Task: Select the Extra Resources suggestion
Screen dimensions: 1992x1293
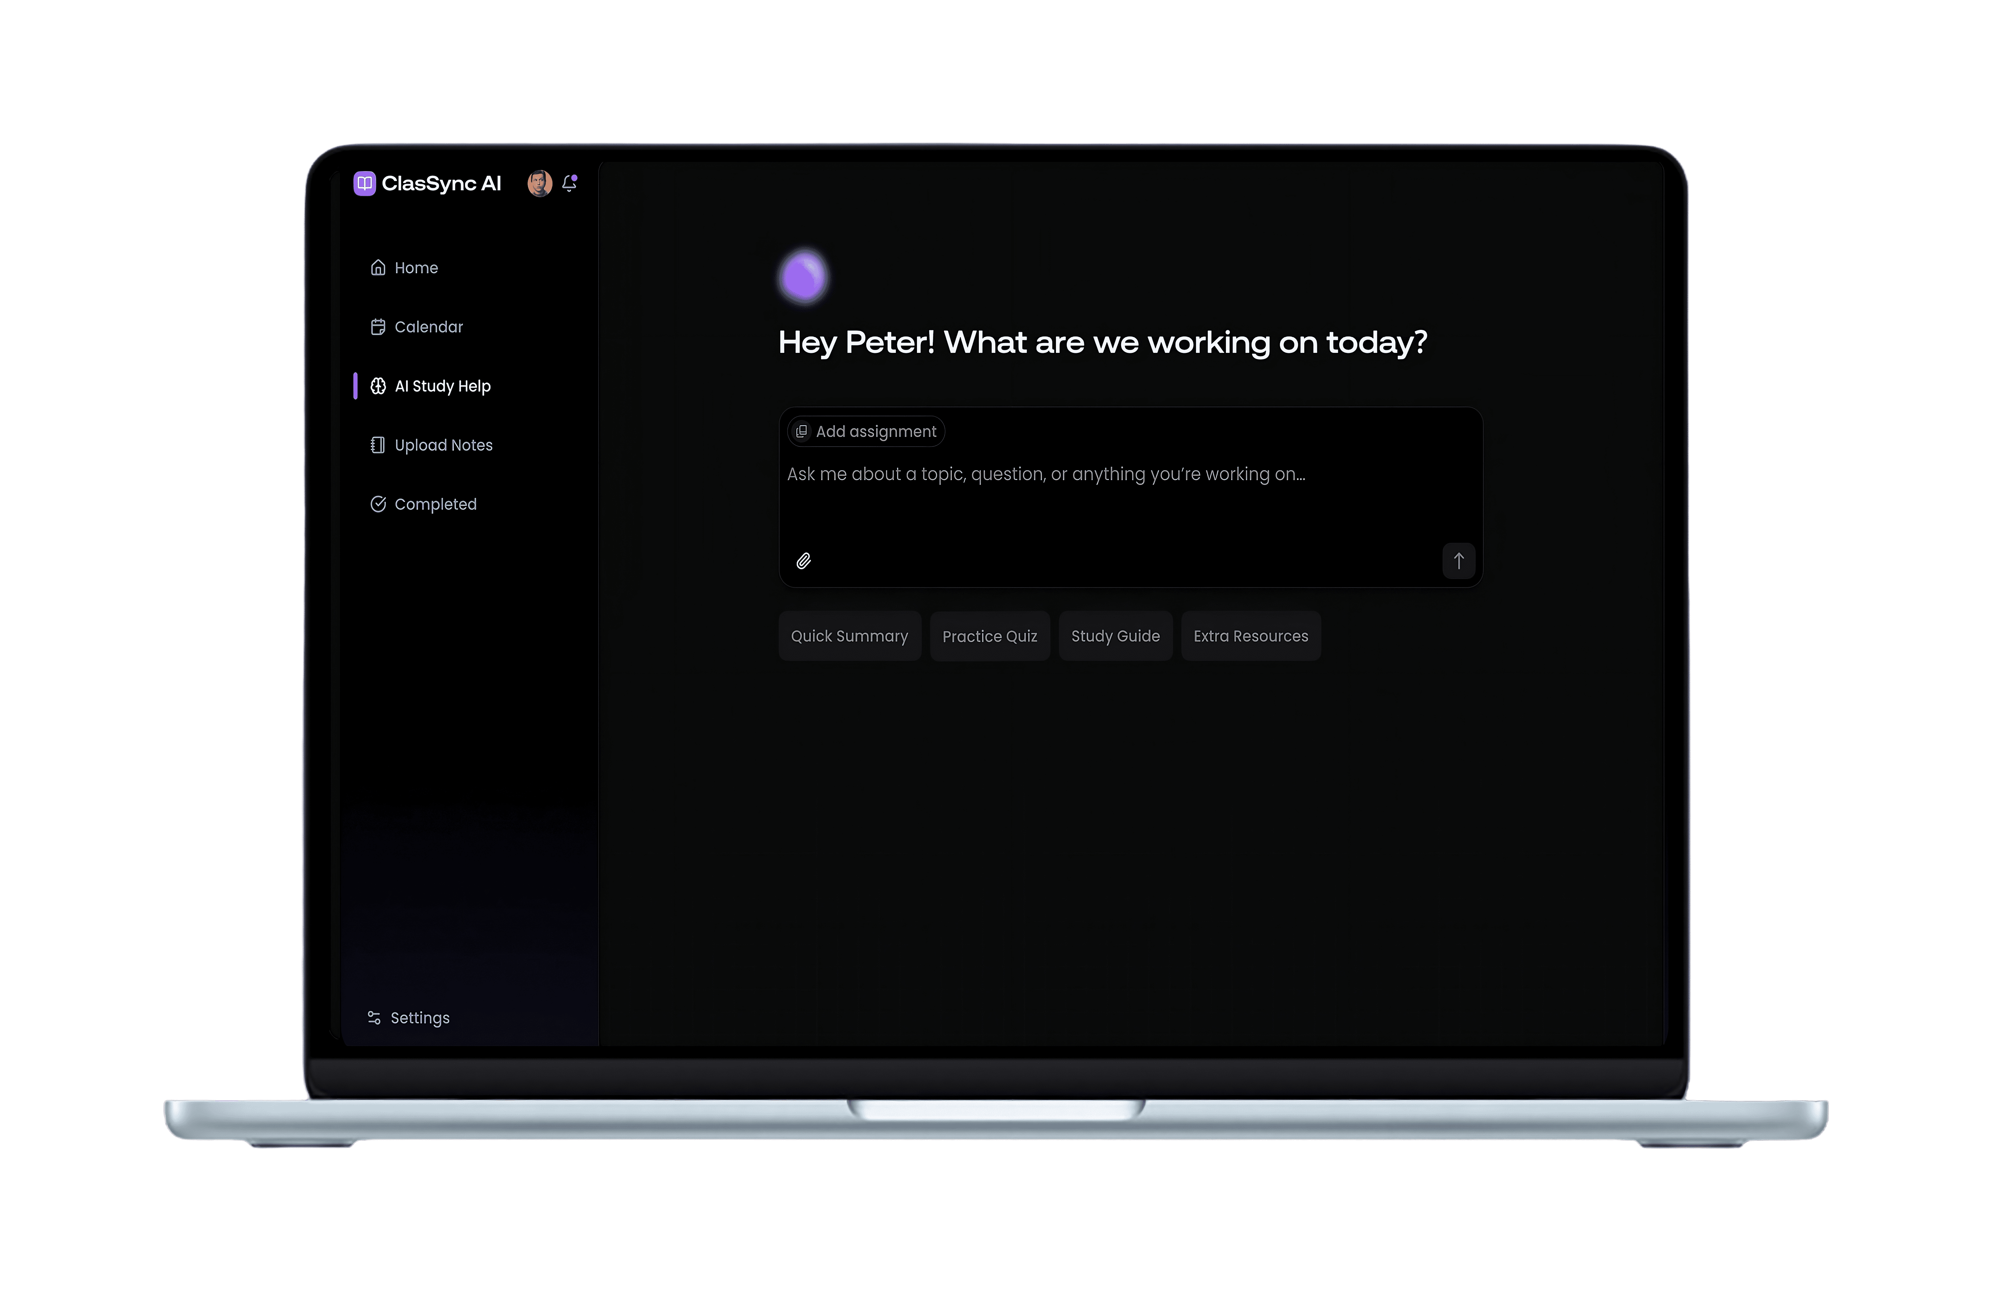Action: pos(1251,637)
